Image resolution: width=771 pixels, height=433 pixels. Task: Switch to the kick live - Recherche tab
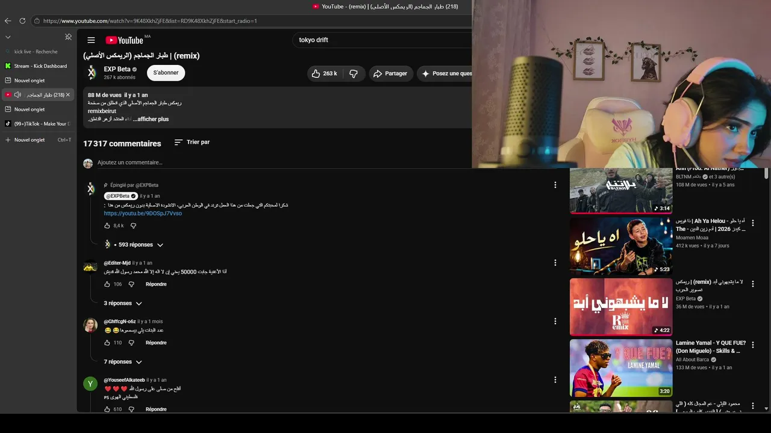38,52
